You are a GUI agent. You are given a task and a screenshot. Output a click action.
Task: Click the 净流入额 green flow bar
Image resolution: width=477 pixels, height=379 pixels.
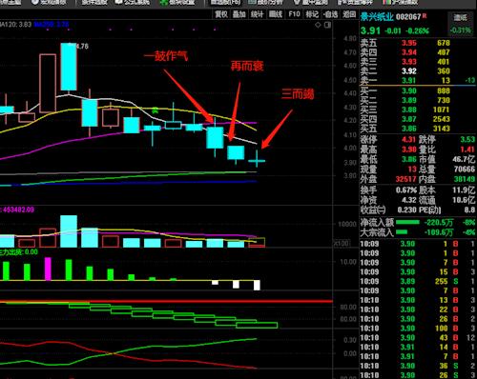click(x=408, y=222)
